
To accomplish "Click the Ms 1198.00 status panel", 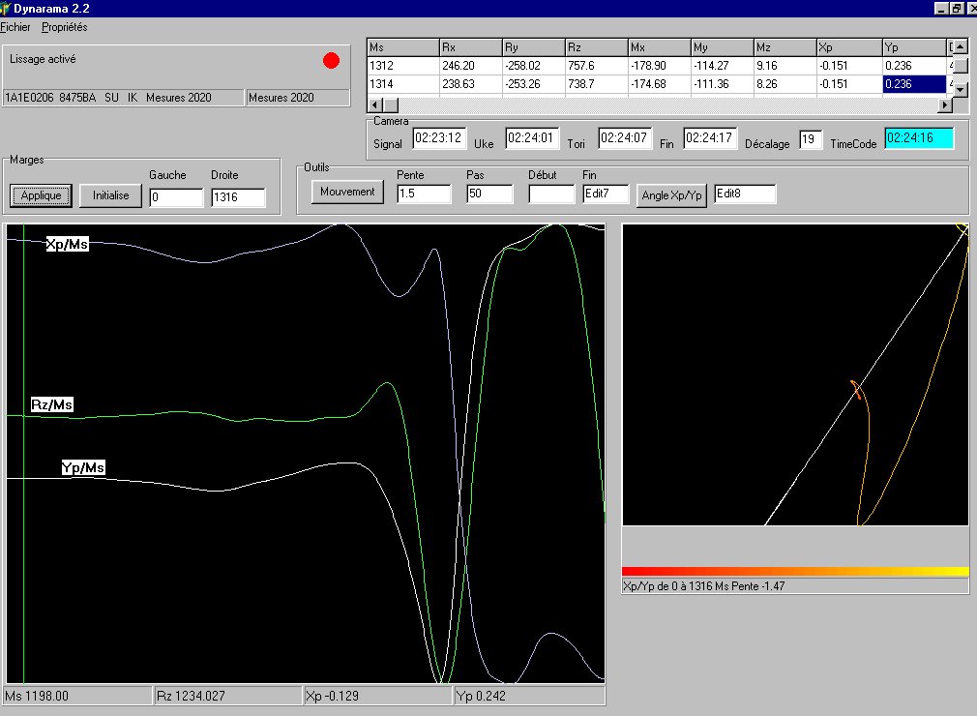I will coord(77,696).
